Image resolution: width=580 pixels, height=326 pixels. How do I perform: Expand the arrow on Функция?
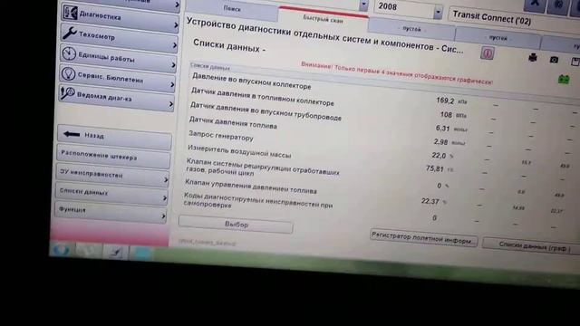(x=163, y=216)
